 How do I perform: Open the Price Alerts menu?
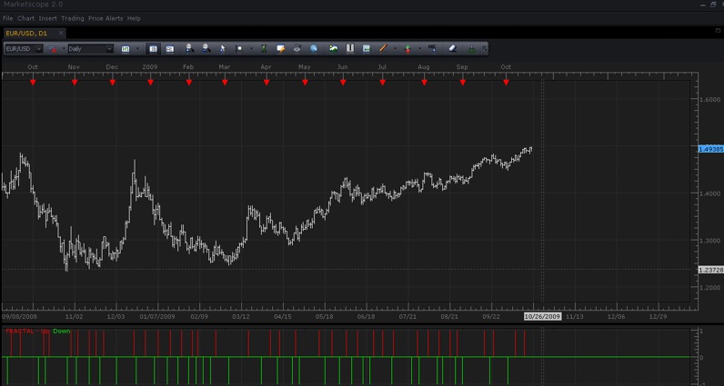tap(106, 18)
